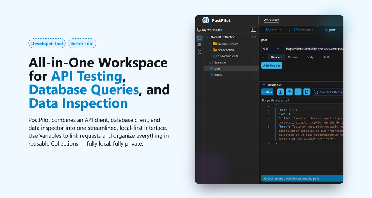Select Example in the collection tree
This screenshot has width=372, height=198.
220,63
